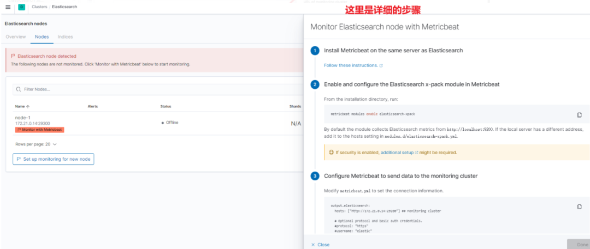Open the additional setup link
Screen dimensions: 590x249
click(397, 153)
